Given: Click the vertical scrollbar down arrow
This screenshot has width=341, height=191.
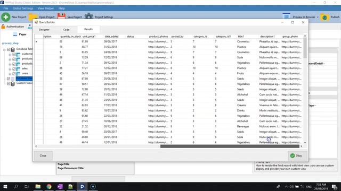Looking at the screenshot, I should click(x=305, y=143).
